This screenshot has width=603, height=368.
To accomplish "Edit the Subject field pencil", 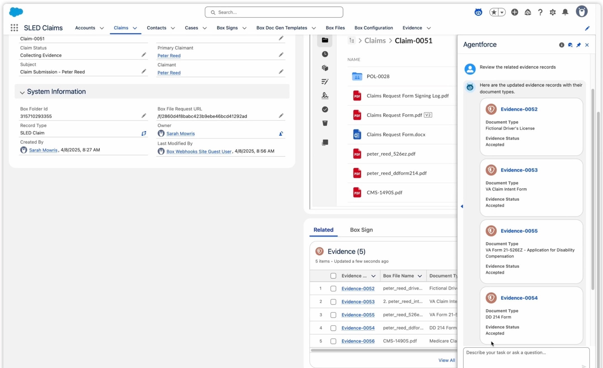I will pos(144,71).
